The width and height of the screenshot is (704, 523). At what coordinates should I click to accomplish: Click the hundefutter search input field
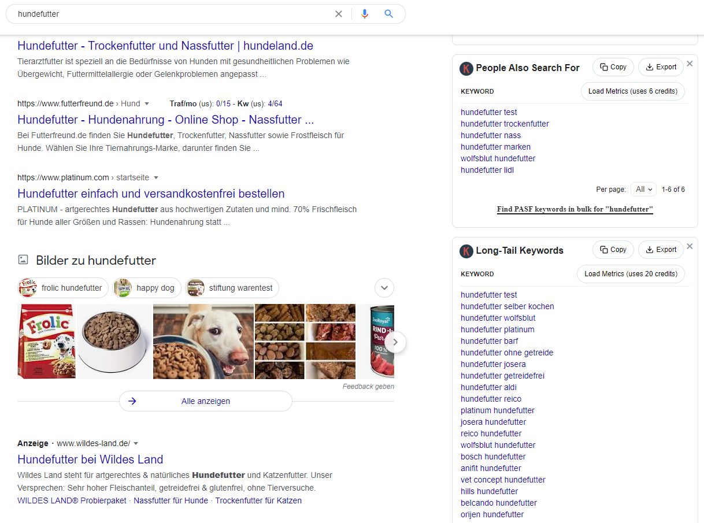(x=173, y=14)
